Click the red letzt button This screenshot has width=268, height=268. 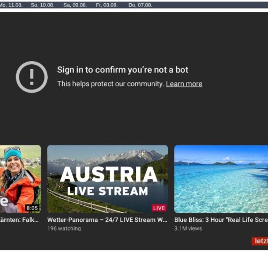pyautogui.click(x=260, y=241)
